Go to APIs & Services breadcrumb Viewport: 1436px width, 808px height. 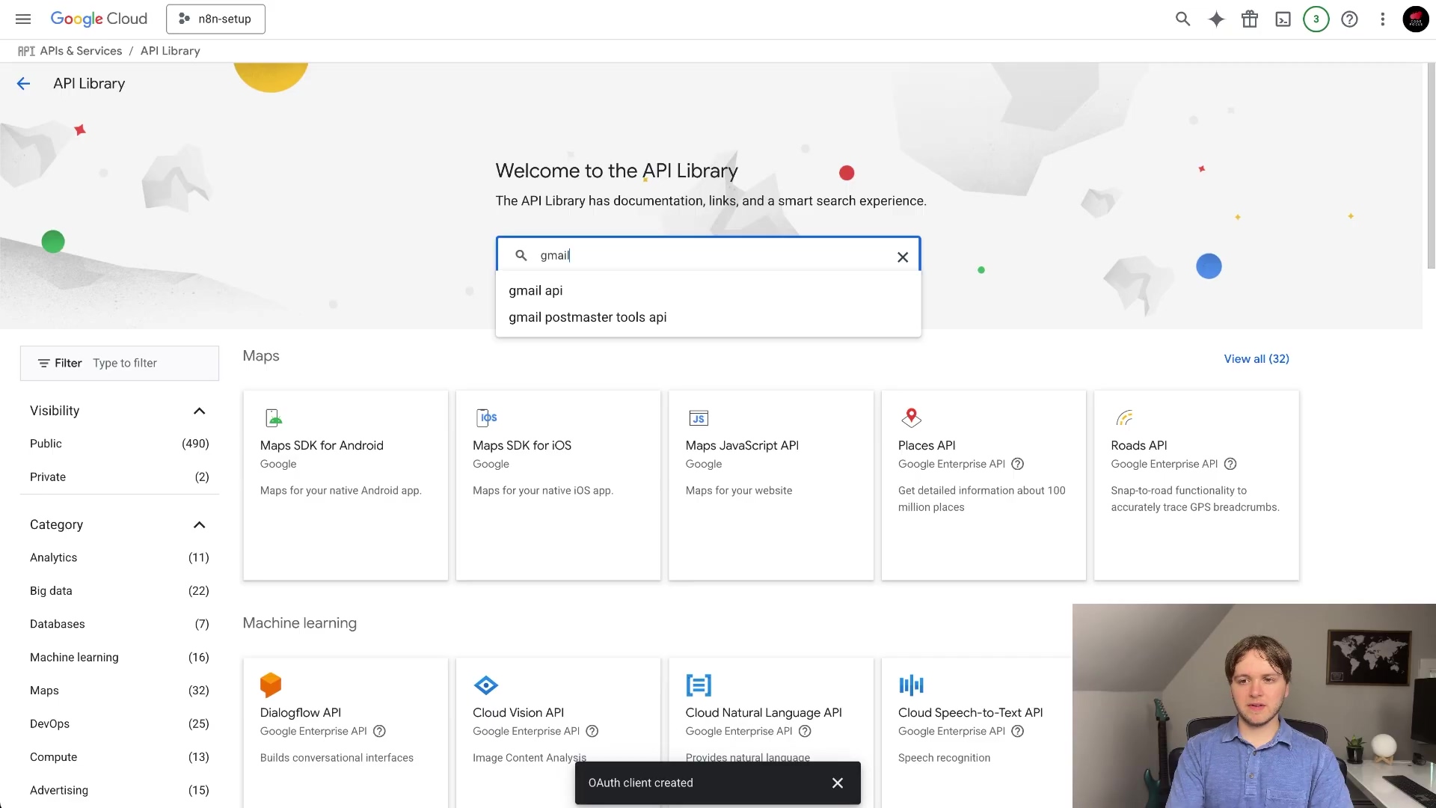[x=81, y=51]
